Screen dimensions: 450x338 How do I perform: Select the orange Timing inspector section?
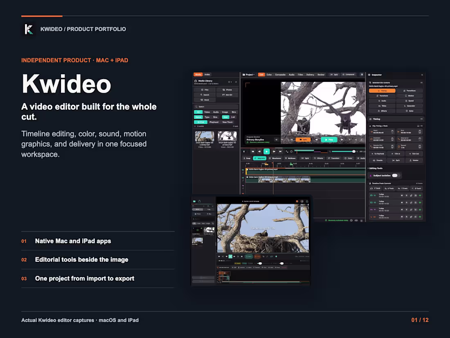tap(382, 91)
